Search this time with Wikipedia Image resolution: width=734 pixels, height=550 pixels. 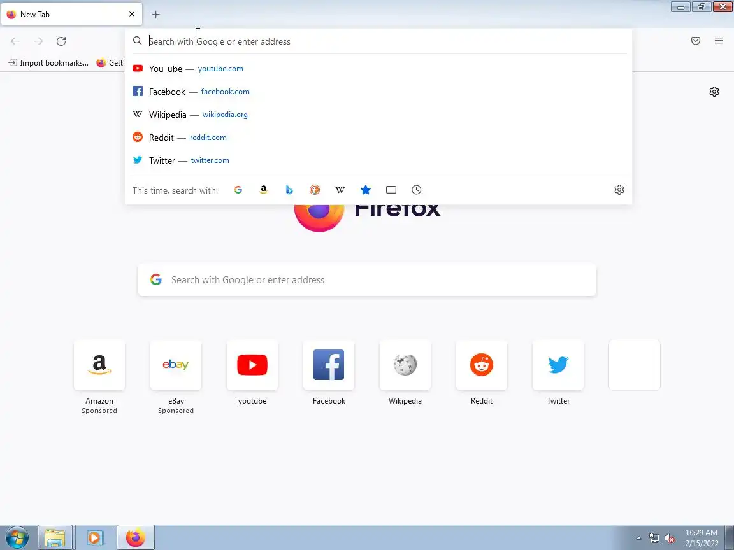pyautogui.click(x=340, y=190)
